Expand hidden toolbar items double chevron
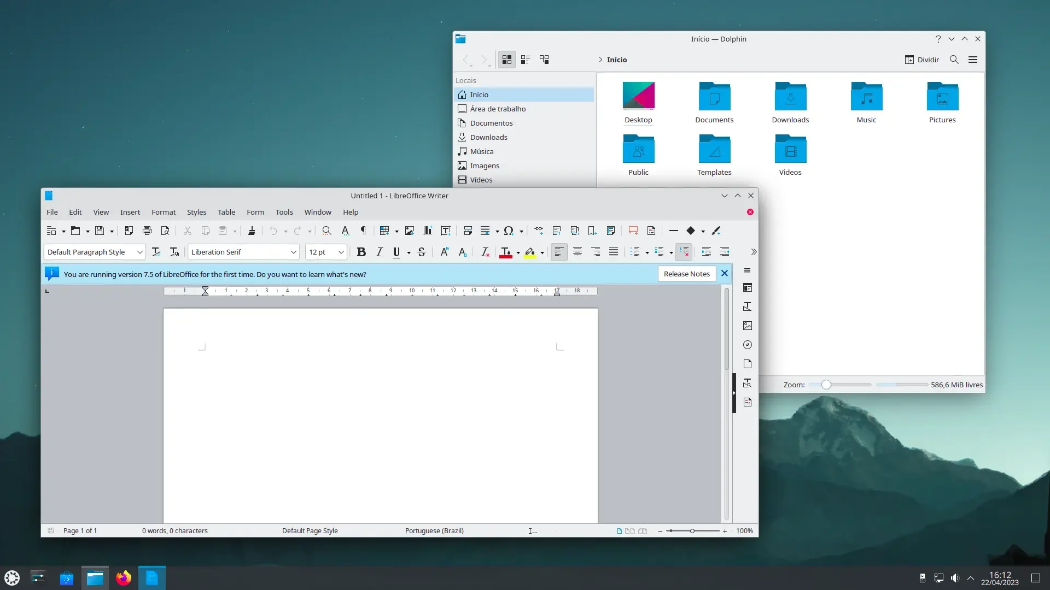This screenshot has width=1050, height=590. 753,252
